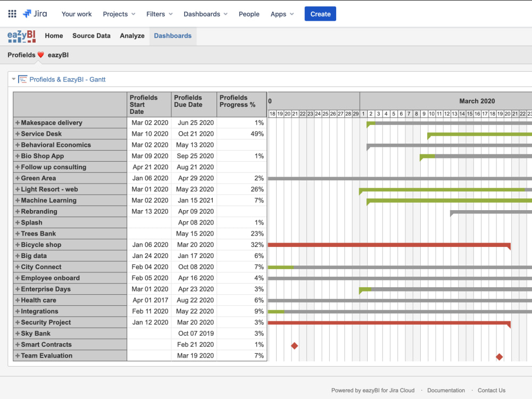Open the Projects dropdown
This screenshot has height=399, width=532.
click(119, 14)
